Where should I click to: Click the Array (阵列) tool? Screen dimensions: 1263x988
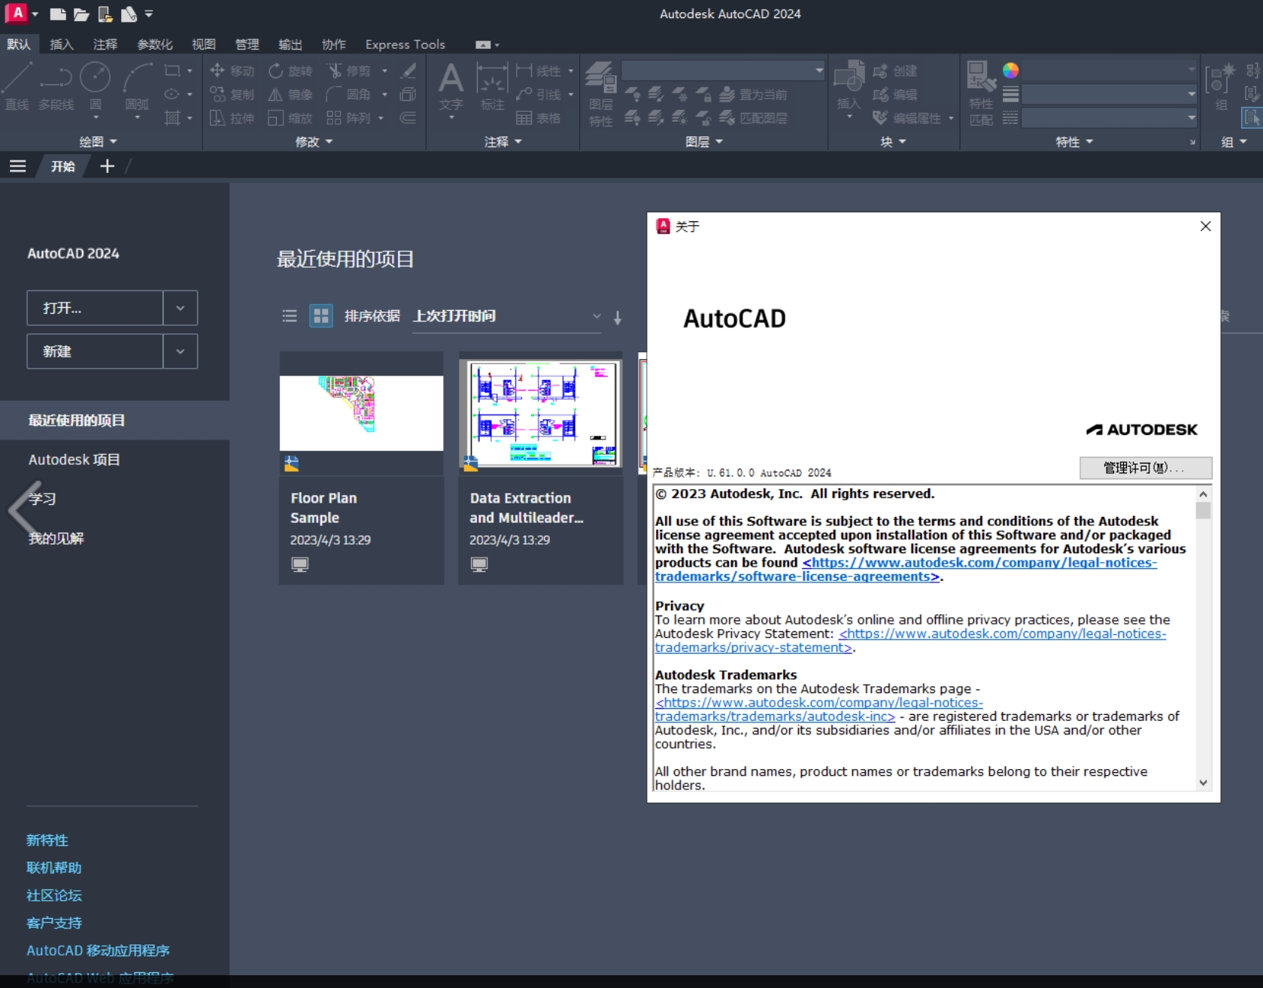(350, 118)
